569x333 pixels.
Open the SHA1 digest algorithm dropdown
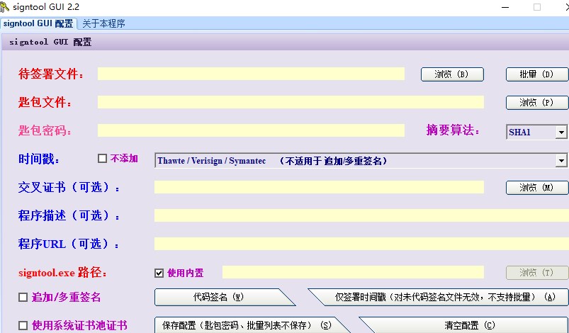561,132
